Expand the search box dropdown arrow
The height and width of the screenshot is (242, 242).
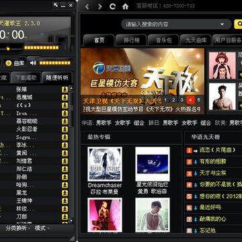click(223, 24)
